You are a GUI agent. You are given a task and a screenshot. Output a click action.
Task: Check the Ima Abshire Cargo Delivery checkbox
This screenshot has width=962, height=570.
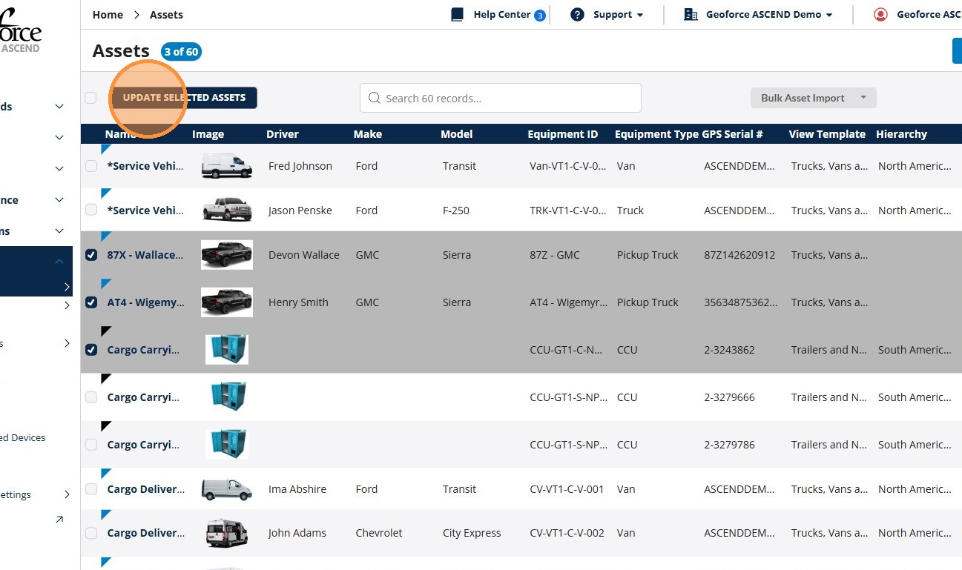[x=91, y=489]
